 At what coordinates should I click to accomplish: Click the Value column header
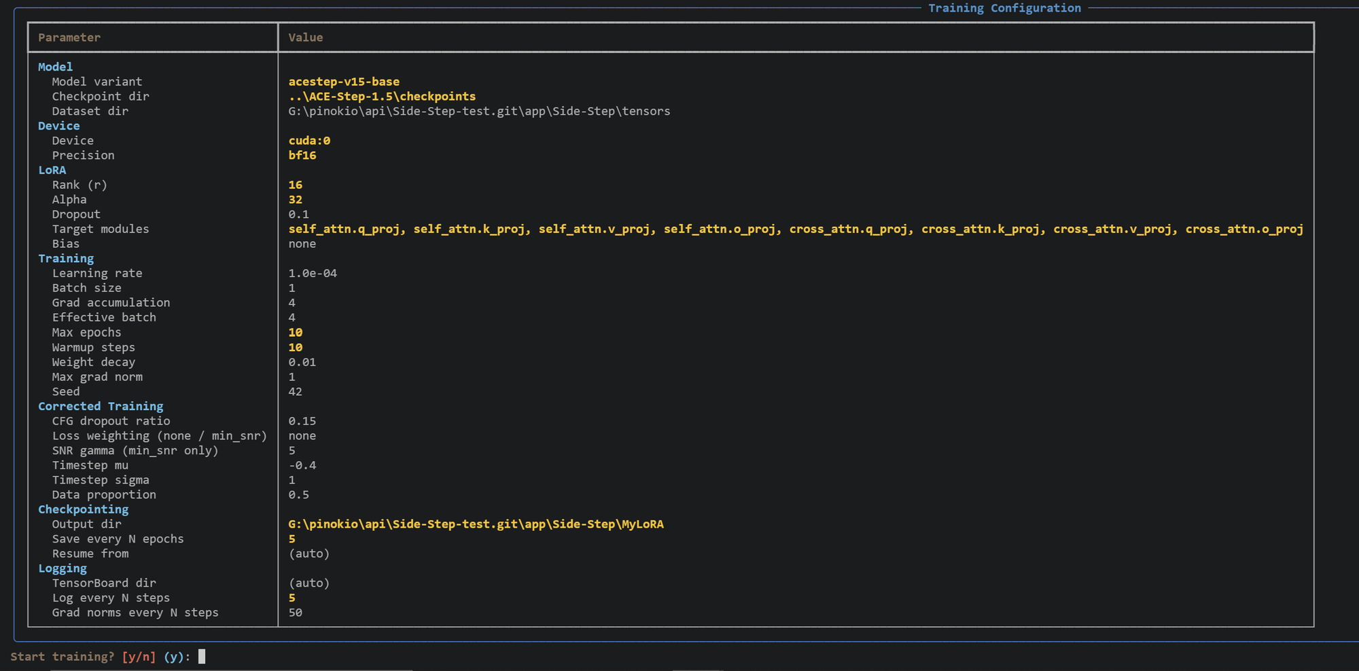click(x=305, y=37)
